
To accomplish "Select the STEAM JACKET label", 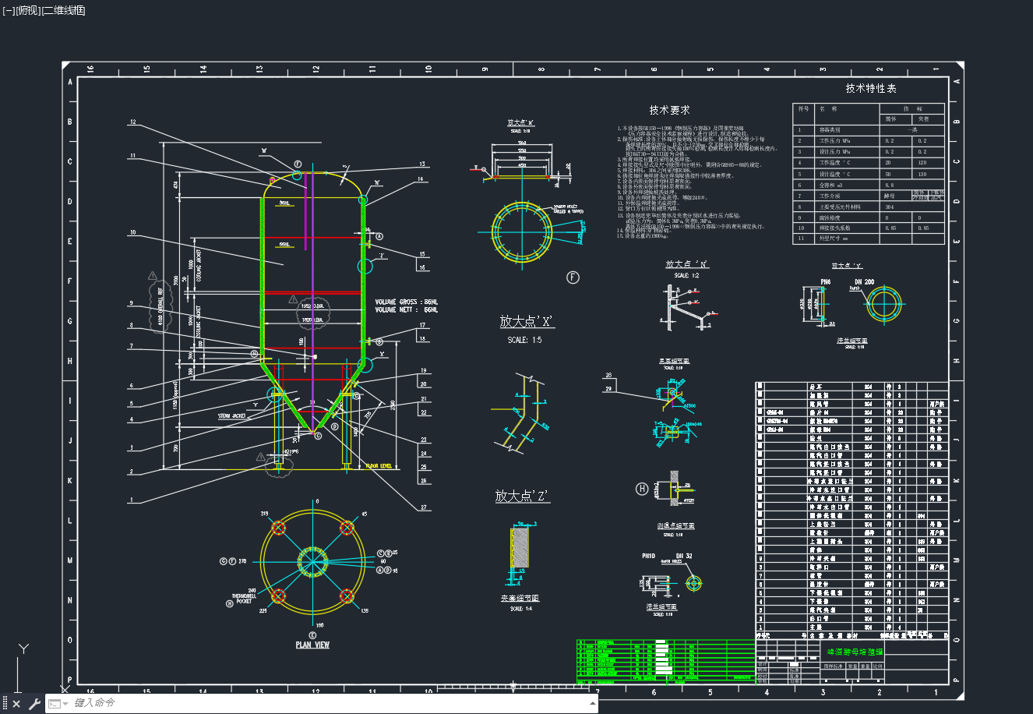I will 232,416.
